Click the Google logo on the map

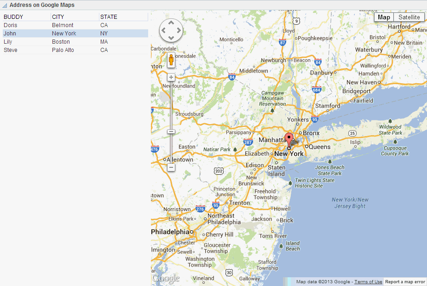[x=166, y=278]
